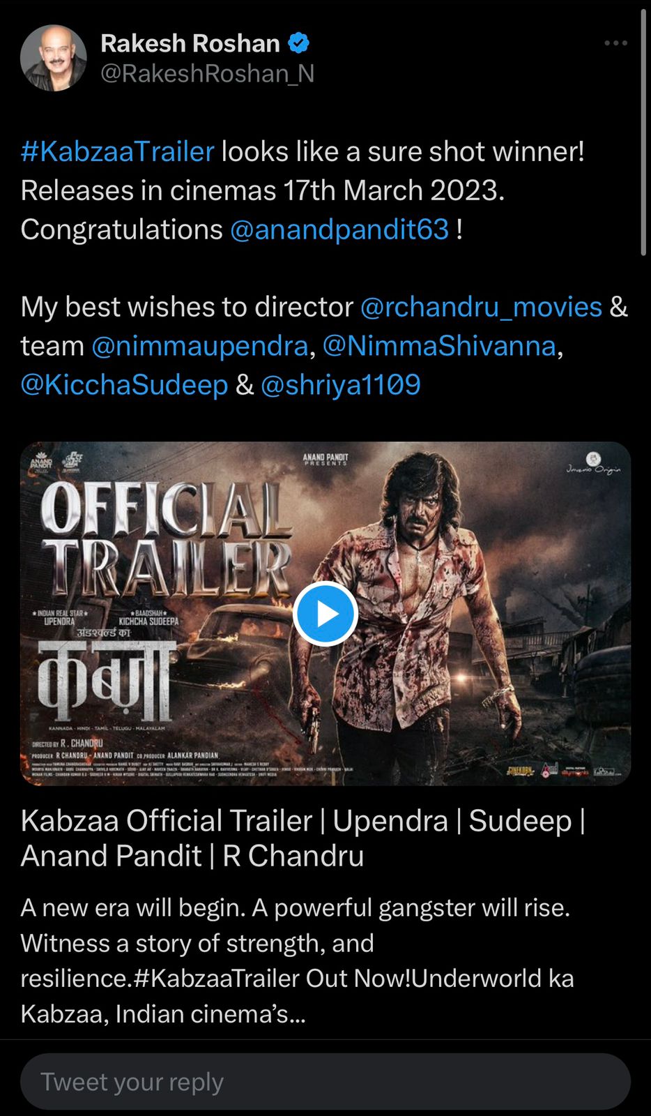Image resolution: width=651 pixels, height=1116 pixels.
Task: Open the Official Trailer poster thumbnail
Action: click(325, 614)
